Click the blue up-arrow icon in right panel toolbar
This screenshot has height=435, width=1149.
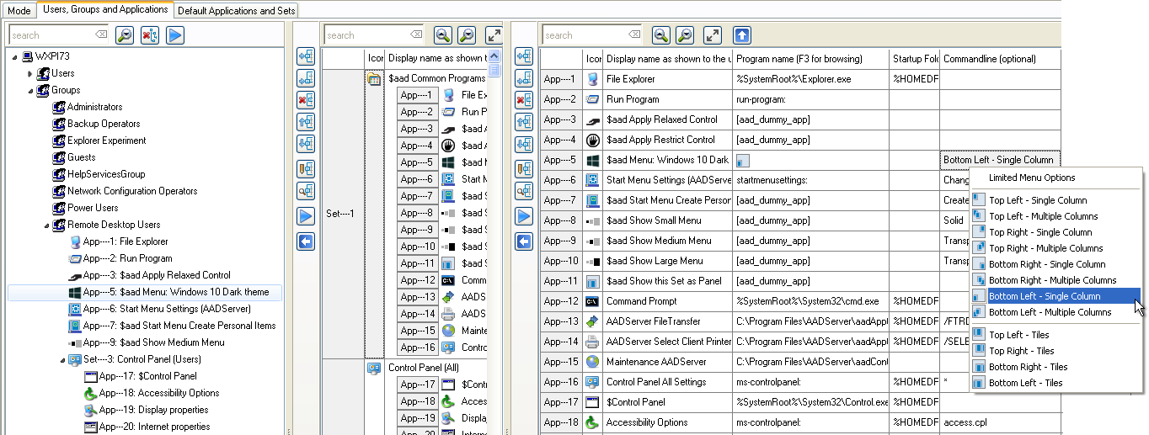[x=741, y=35]
